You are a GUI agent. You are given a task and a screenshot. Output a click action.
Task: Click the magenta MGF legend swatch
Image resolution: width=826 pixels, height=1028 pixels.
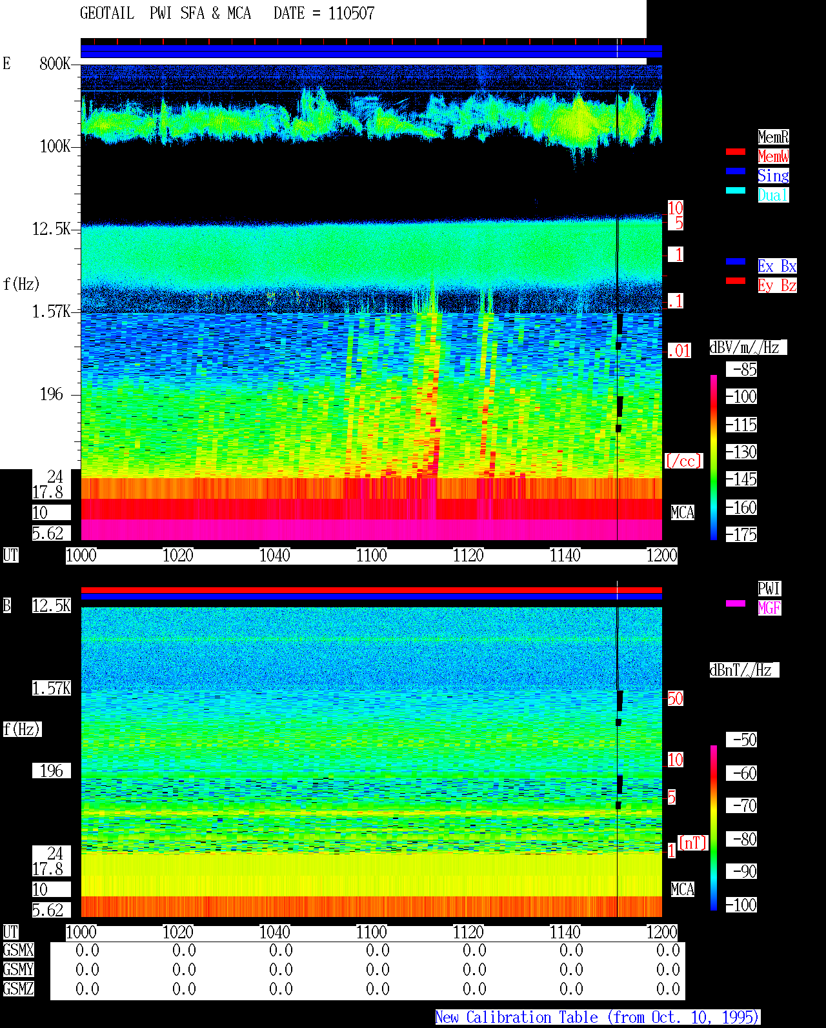tap(736, 603)
